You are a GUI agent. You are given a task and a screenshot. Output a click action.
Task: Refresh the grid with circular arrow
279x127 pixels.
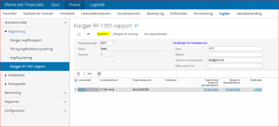coord(79,74)
